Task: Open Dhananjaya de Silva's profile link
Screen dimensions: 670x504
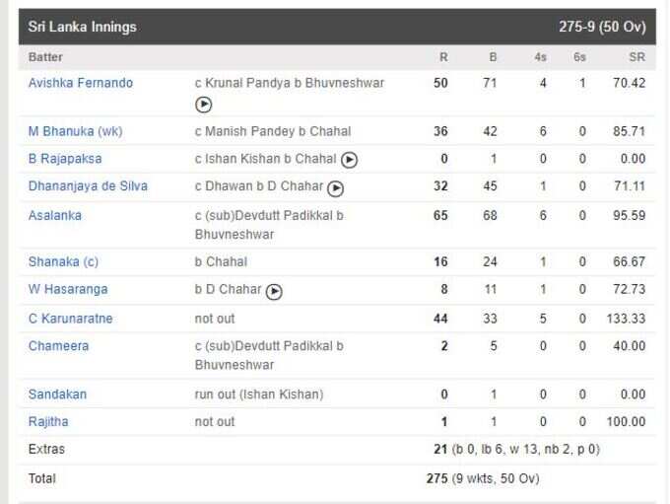Action: 88,186
